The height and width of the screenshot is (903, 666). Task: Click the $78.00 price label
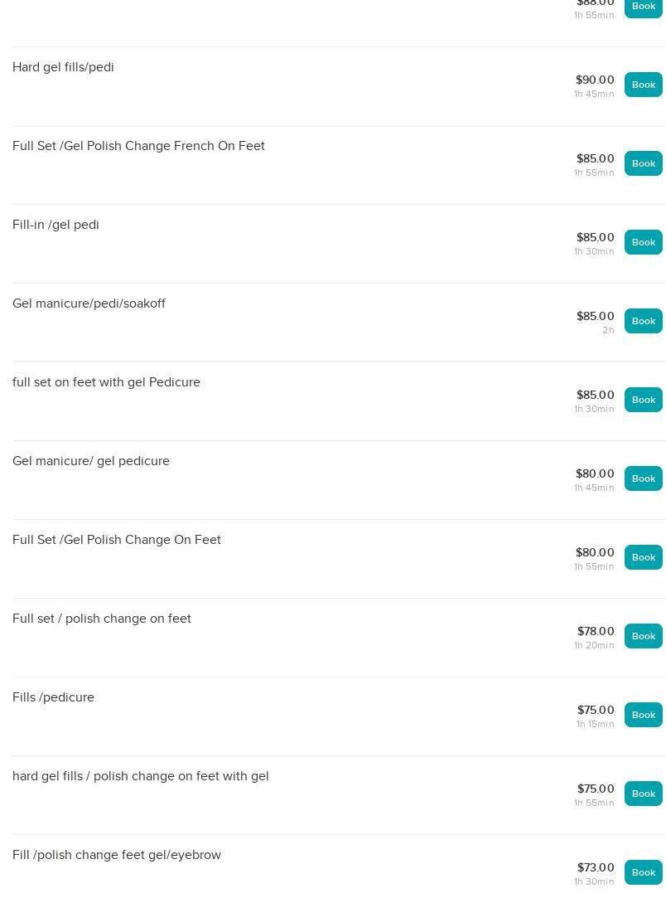596,631
